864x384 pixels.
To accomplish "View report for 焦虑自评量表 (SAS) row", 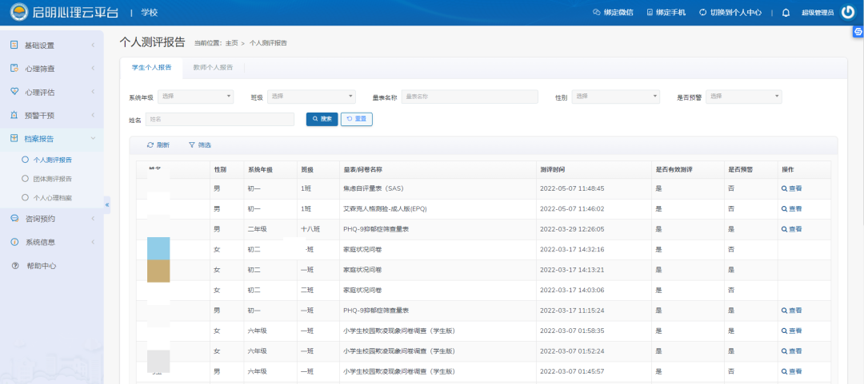I will pyautogui.click(x=791, y=188).
